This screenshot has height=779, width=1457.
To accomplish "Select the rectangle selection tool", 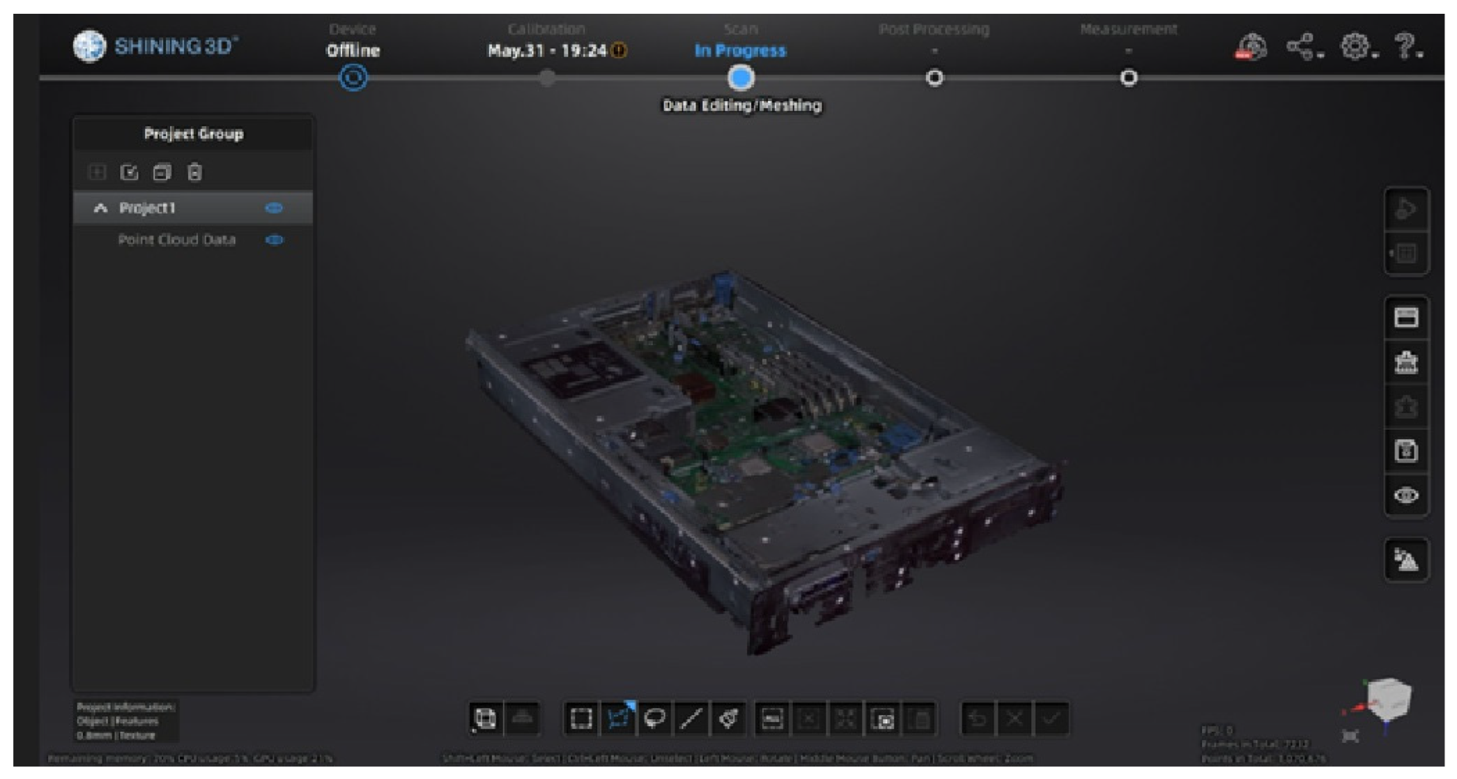I will pyautogui.click(x=581, y=718).
